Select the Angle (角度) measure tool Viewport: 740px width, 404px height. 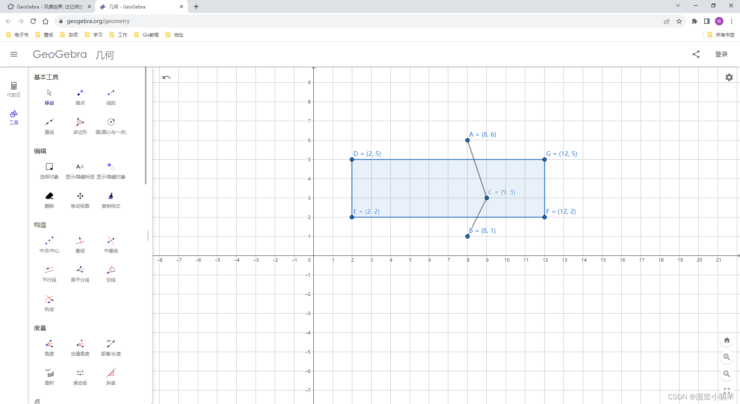[x=49, y=348]
